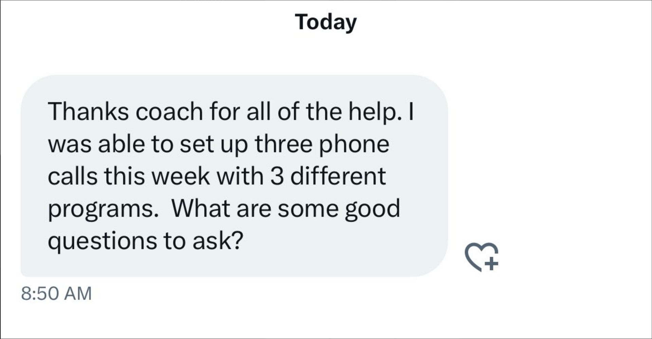Click the word "What" in the message
The image size is (652, 339).
pos(200,208)
